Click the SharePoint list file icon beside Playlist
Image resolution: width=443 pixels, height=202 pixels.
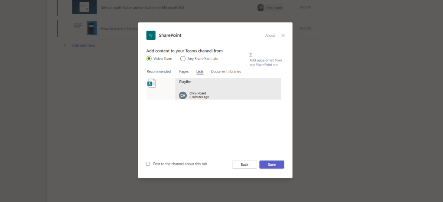(x=152, y=84)
